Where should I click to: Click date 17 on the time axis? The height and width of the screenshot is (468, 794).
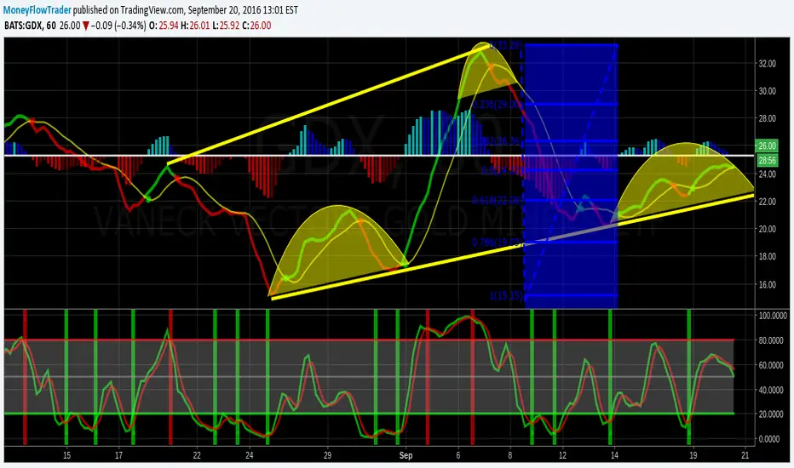(118, 455)
